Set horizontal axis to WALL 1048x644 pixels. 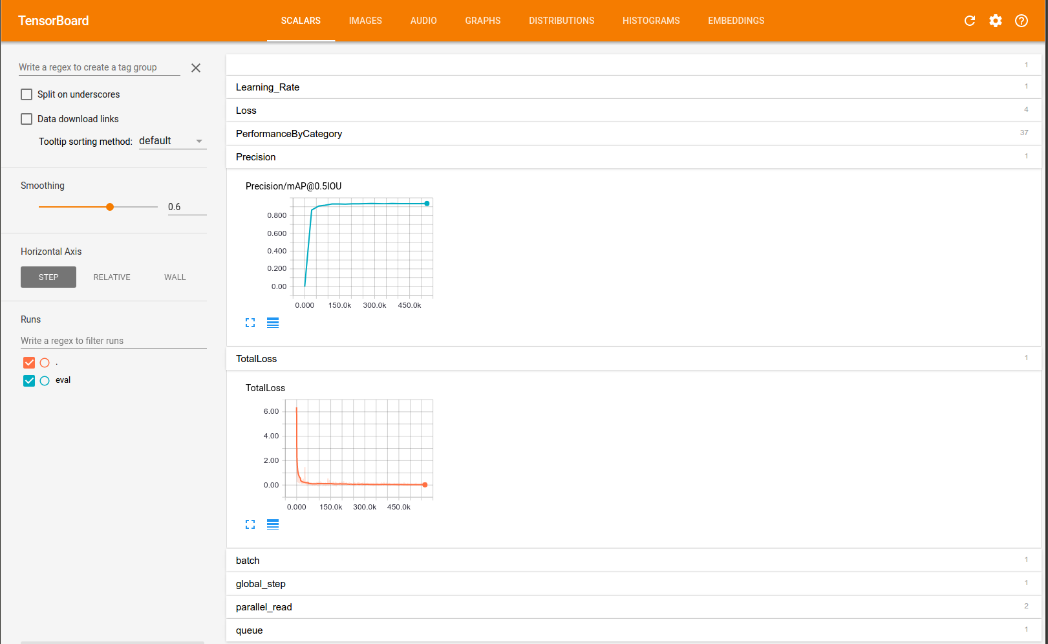point(175,277)
